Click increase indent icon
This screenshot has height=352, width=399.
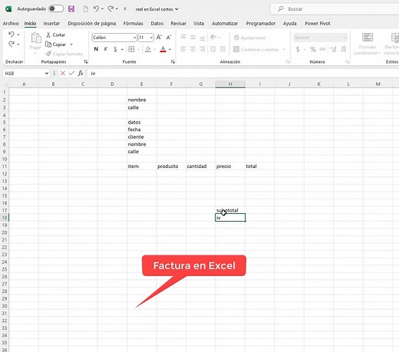tap(223, 49)
